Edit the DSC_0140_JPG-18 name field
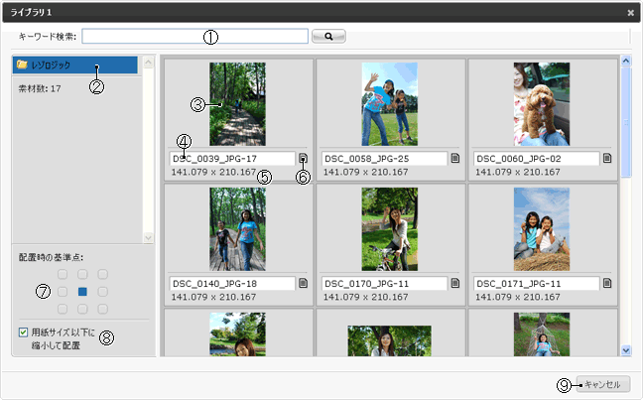The height and width of the screenshot is (400, 643). tap(232, 284)
